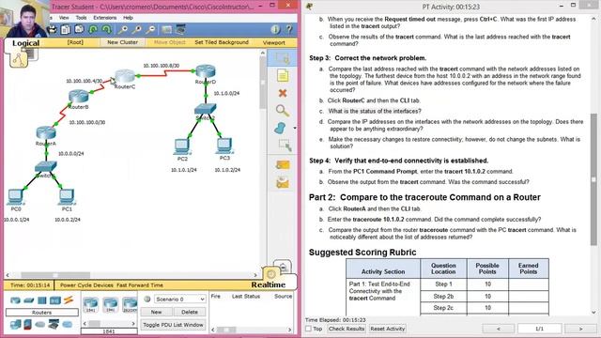Choose the Add Complex PDU envelope
601x338 pixels.
click(x=283, y=183)
